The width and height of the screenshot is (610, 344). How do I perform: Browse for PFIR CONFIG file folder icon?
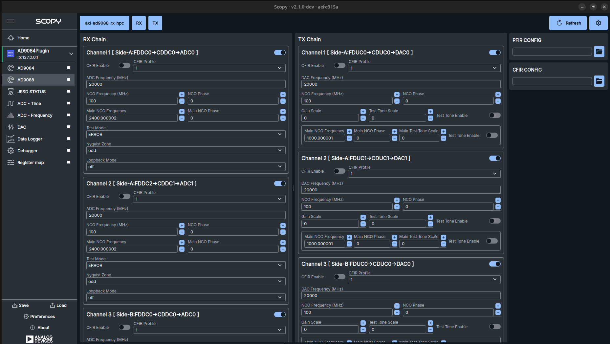(599, 52)
